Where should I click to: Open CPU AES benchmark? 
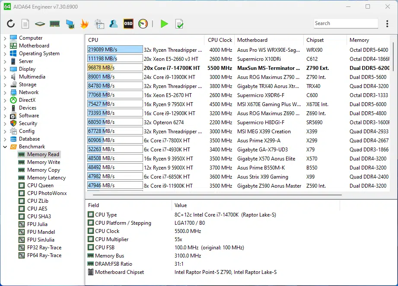click(37, 209)
